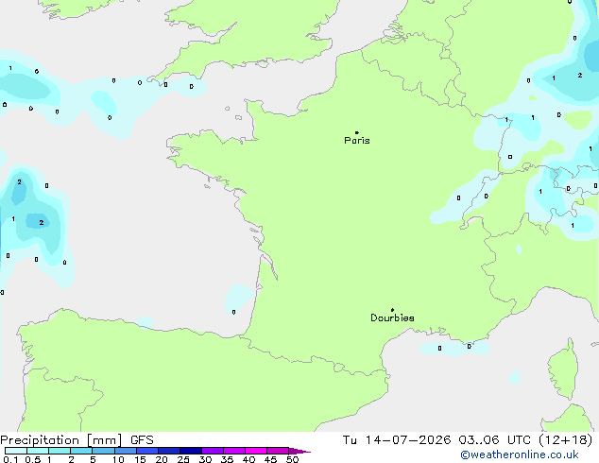Pick the 0.5–1 mm legend swatch
The image size is (599, 463).
38,451
